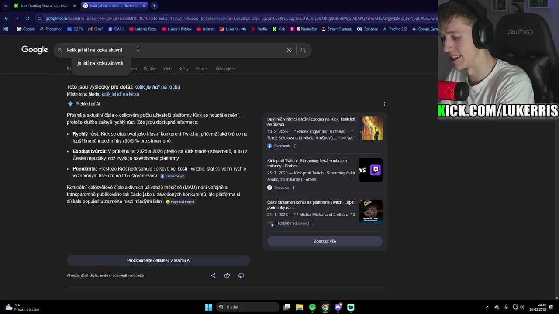Open the volume speaker icon in tray
Image resolution: width=559 pixels, height=314 pixels.
pyautogui.click(x=522, y=307)
